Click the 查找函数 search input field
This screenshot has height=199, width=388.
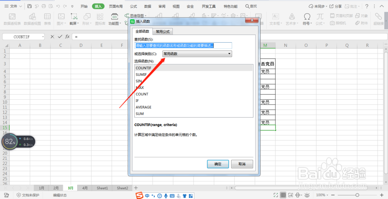183,45
